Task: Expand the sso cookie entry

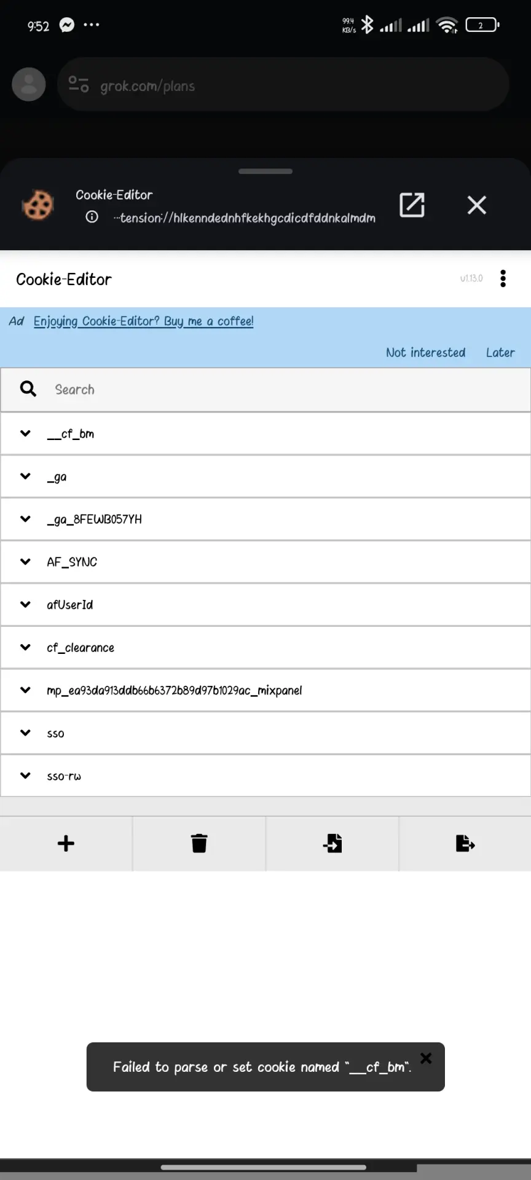Action: (x=265, y=733)
